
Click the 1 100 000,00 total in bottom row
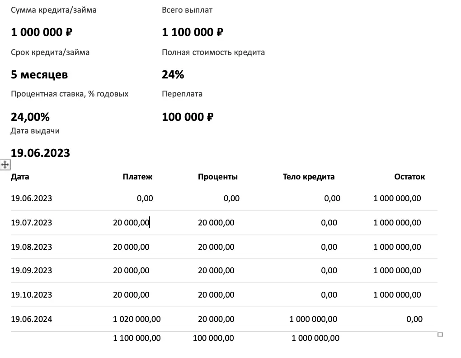pos(136,338)
